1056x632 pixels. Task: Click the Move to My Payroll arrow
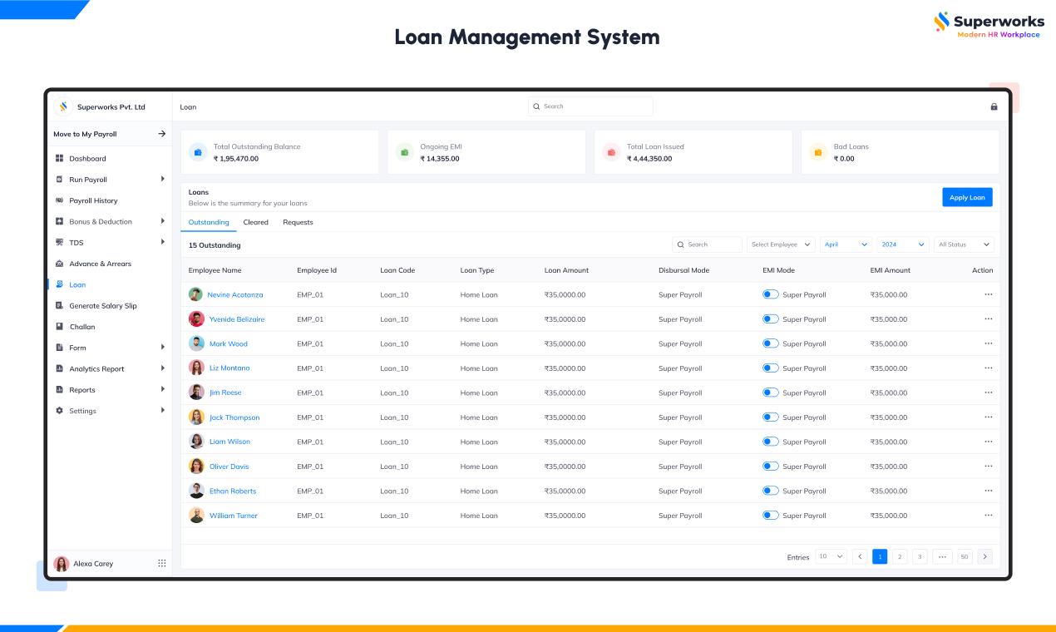click(x=162, y=134)
